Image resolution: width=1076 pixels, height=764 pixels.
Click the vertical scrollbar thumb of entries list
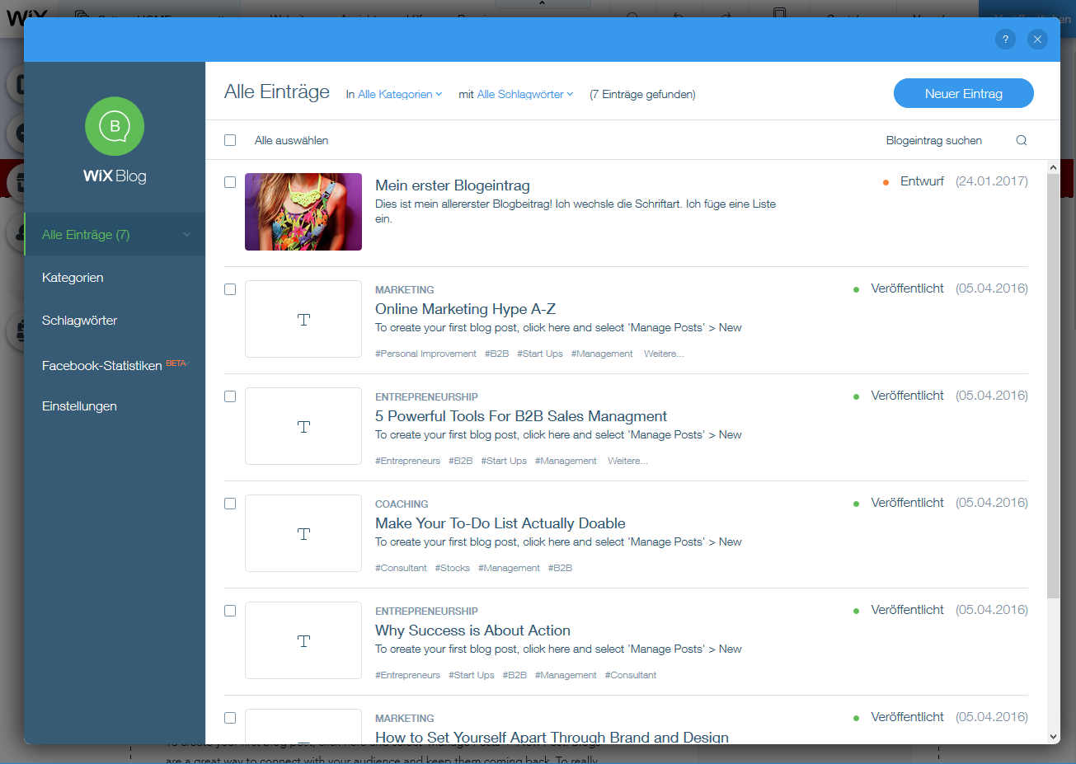[x=1053, y=386]
